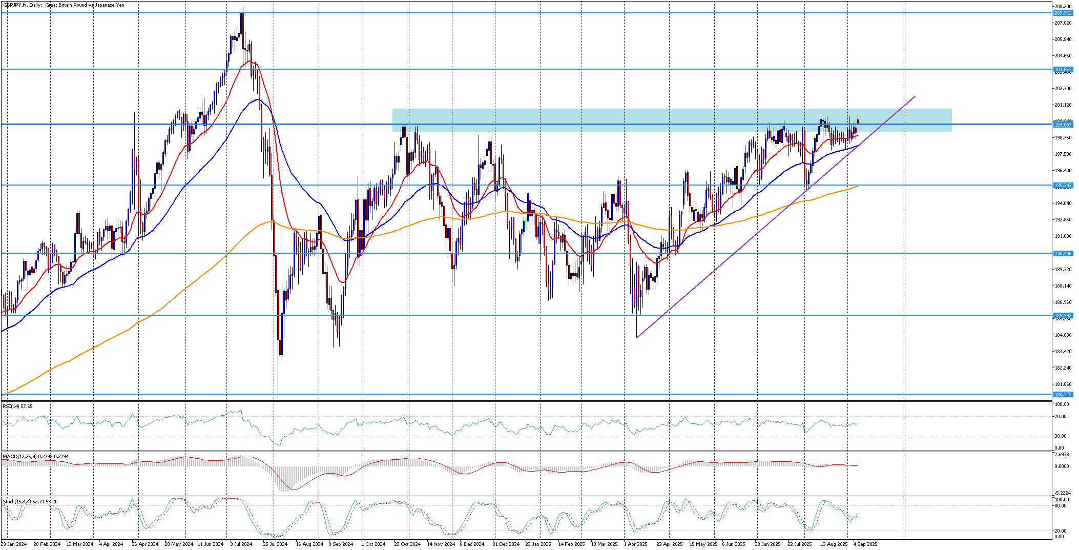Screen dimensions: 1079x550
Task: Click the 185.992 support level label
Action: tap(1063, 316)
